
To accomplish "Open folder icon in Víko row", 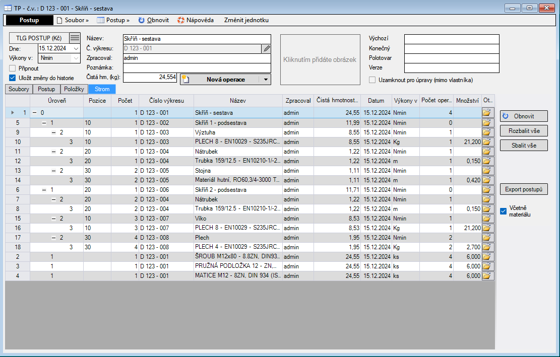I will (488, 218).
